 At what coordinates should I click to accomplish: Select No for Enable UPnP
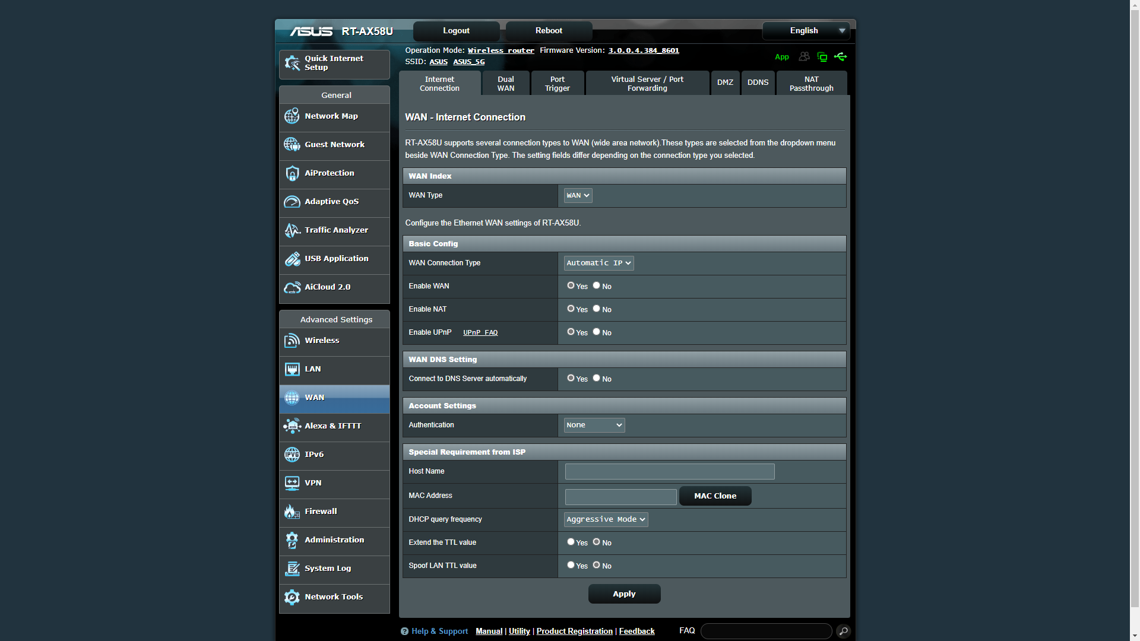click(596, 332)
